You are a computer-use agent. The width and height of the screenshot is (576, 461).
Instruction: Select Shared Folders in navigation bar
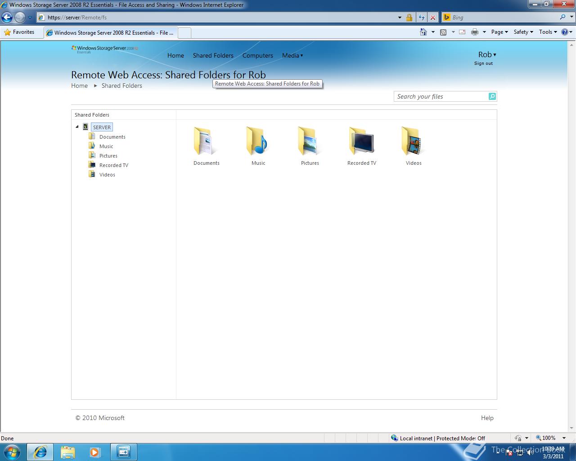[213, 55]
